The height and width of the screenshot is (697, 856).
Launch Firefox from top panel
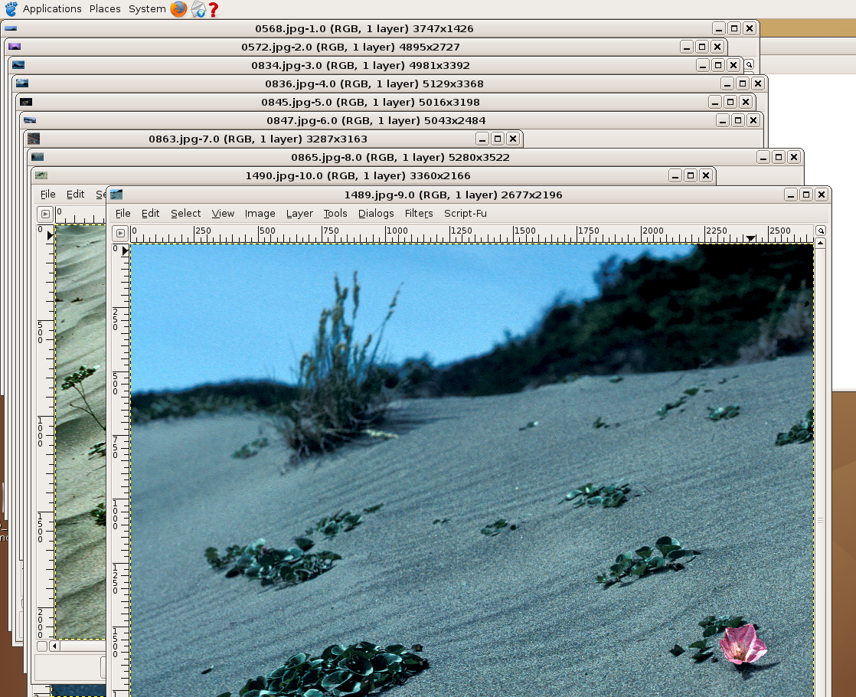(178, 8)
